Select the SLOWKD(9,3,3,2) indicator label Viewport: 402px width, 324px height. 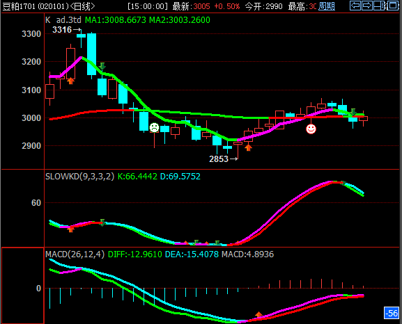click(79, 177)
